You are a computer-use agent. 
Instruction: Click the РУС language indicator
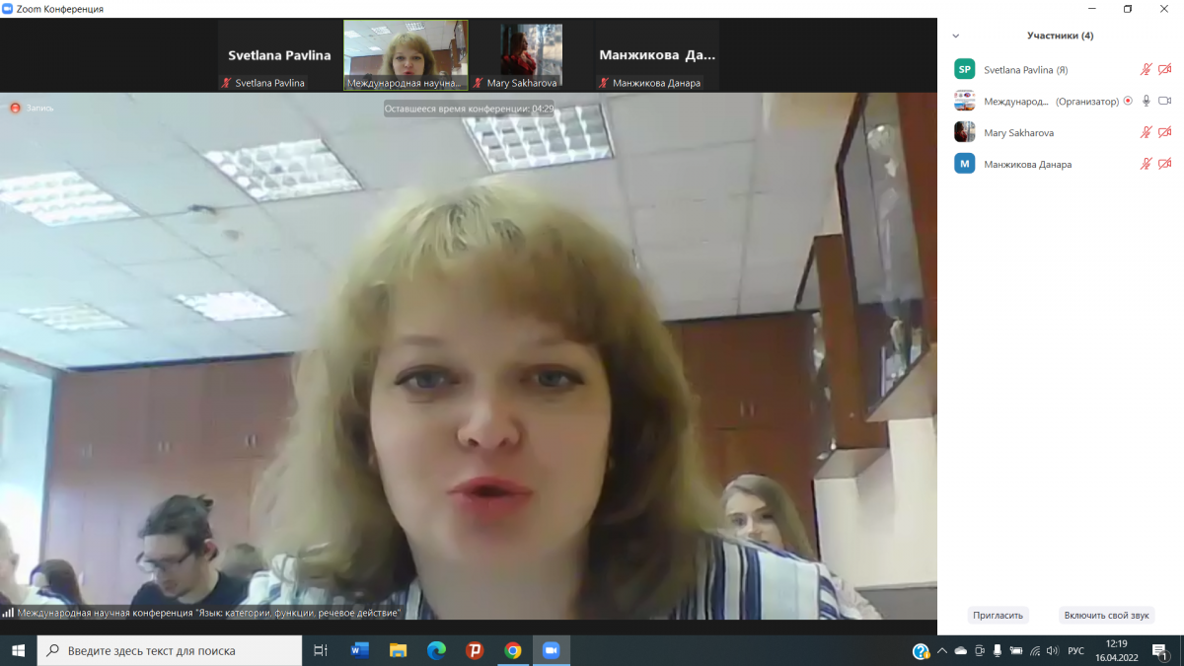point(1076,651)
